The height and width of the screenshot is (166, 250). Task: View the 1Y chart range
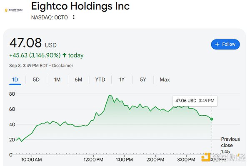coord(122,79)
